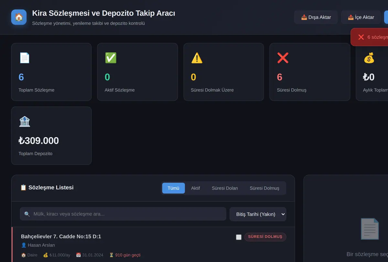Viewport: 388px width, 262px height.
Task: Select the Tümü filter tab
Action: pos(173,188)
